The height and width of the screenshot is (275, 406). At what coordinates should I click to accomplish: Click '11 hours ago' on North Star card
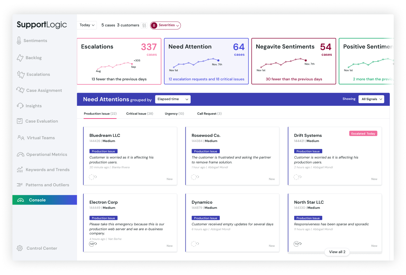302,229
